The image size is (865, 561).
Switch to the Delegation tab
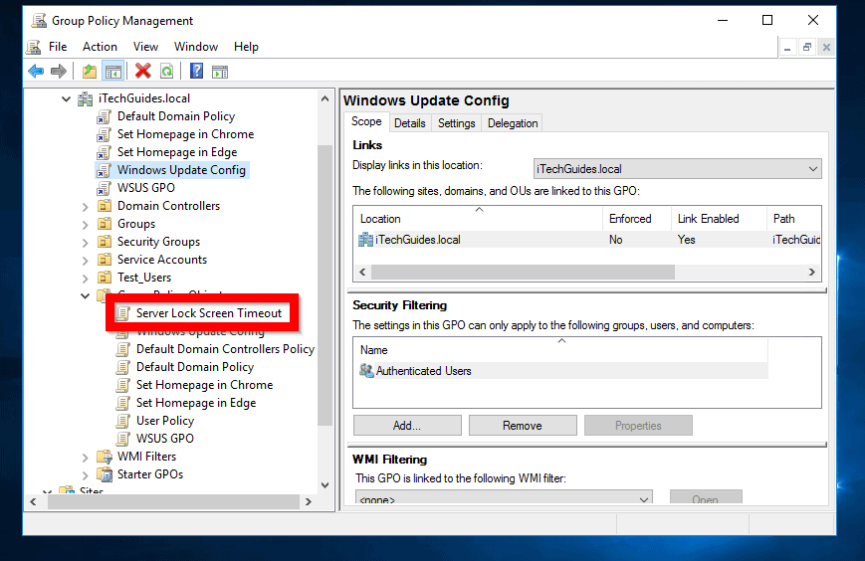tap(513, 123)
